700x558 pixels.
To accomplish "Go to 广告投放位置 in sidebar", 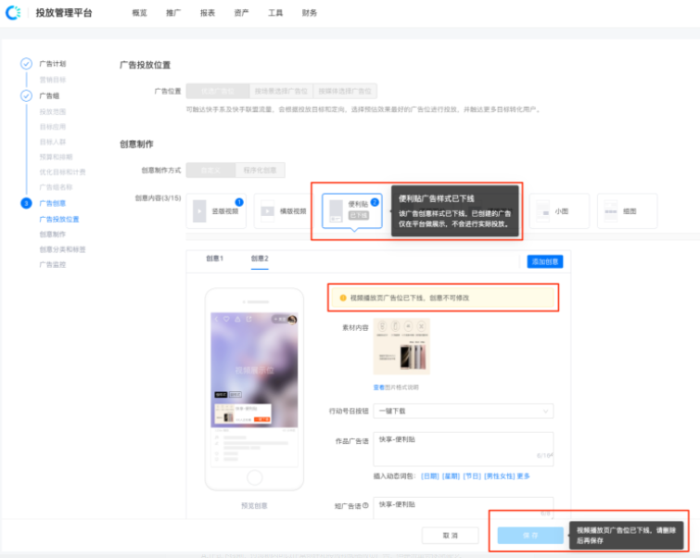I will [x=59, y=219].
